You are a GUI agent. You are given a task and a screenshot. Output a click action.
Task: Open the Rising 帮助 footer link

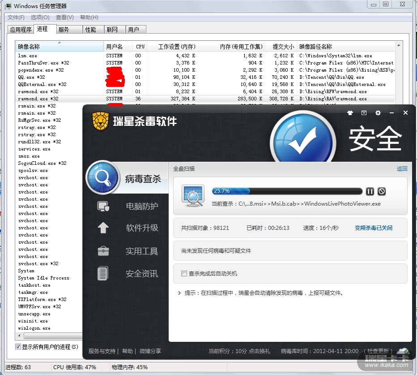[x=128, y=351]
